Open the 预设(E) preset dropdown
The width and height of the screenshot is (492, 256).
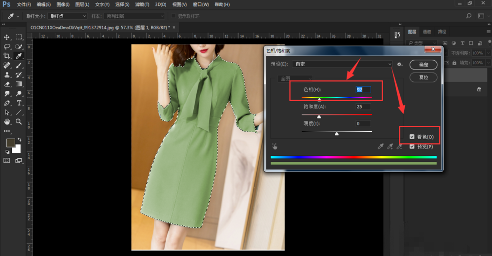(342, 64)
